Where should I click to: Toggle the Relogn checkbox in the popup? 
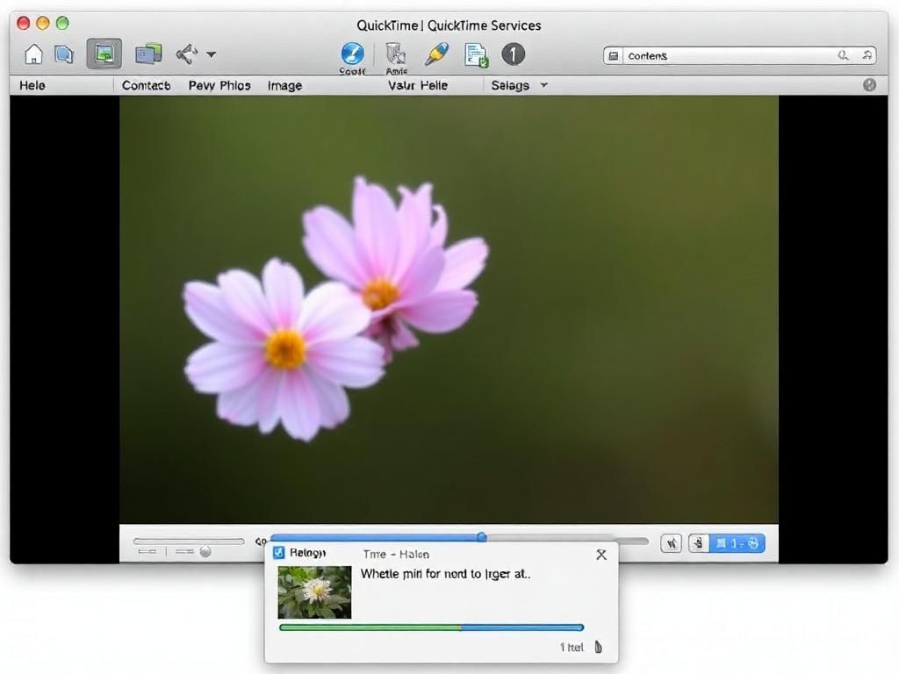point(279,553)
